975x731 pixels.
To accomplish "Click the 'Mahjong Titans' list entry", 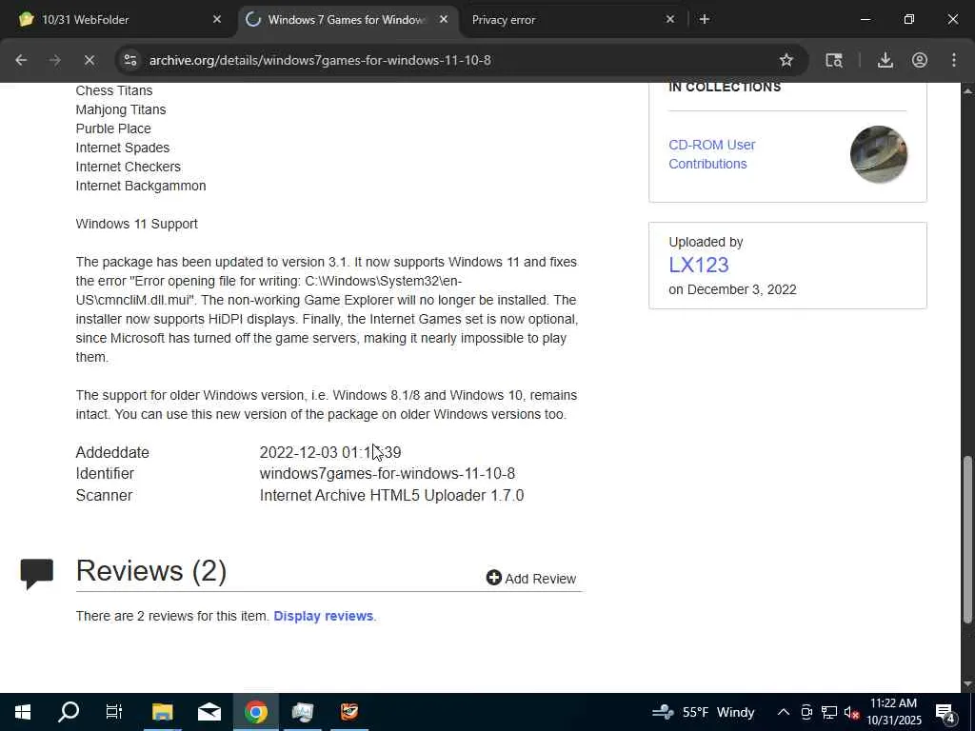I will click(121, 110).
